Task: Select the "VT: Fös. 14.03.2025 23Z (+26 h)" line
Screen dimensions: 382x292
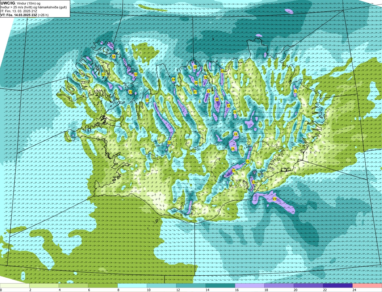Action: [x=25, y=15]
